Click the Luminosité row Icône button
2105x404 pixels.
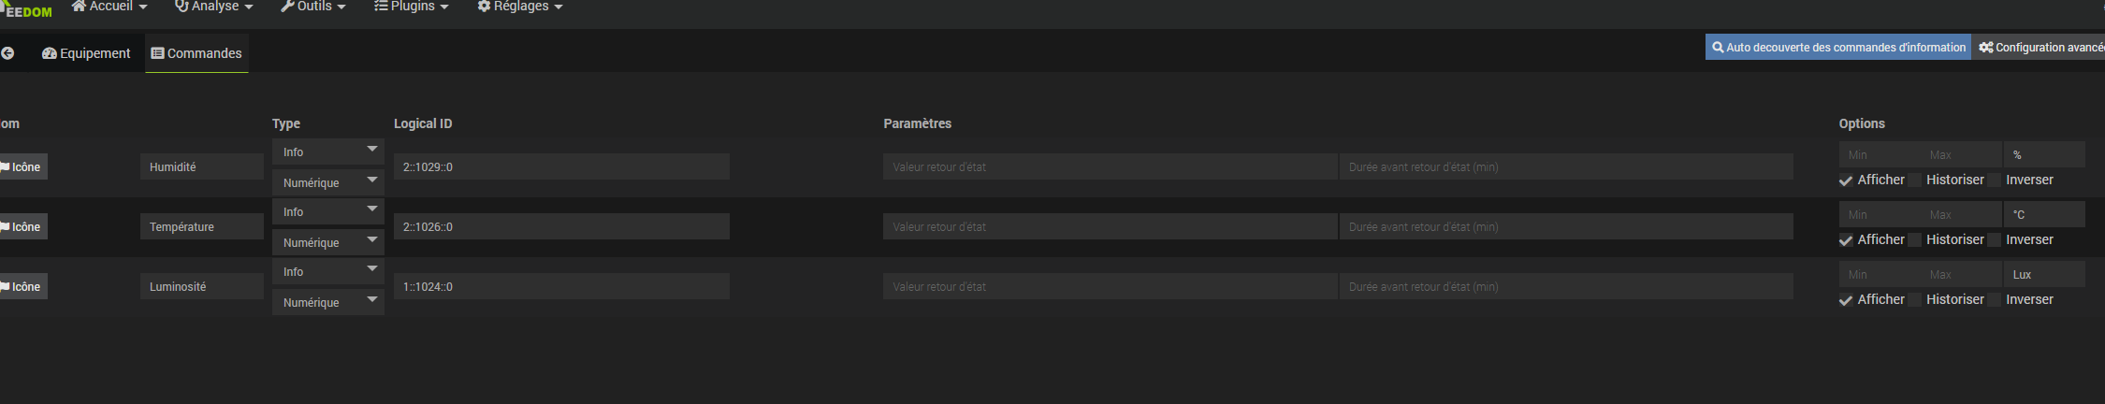[22, 287]
